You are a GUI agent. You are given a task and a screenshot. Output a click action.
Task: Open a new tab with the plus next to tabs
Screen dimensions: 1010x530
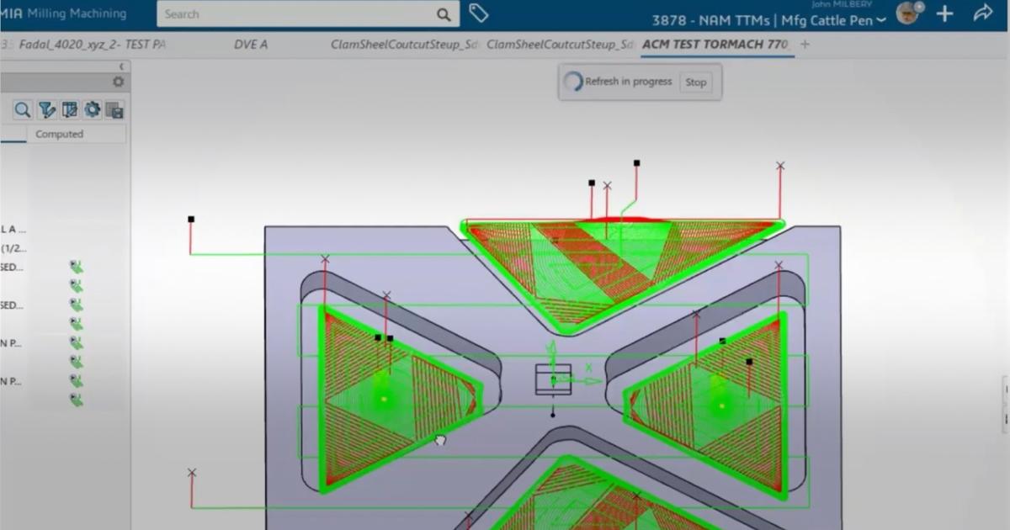click(x=805, y=44)
